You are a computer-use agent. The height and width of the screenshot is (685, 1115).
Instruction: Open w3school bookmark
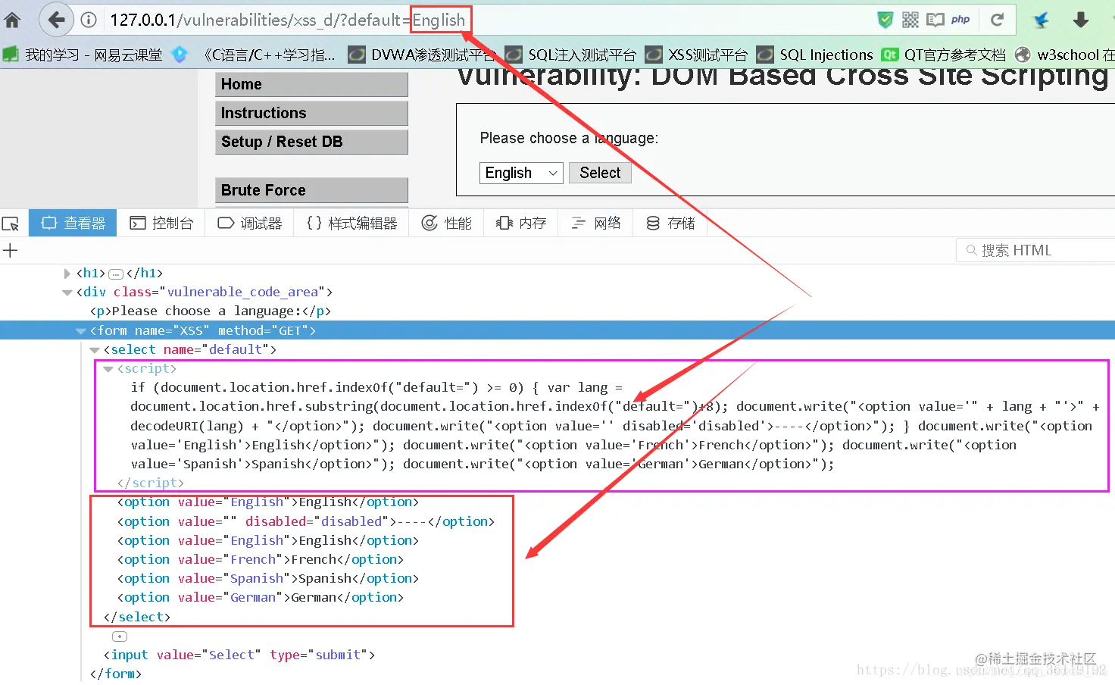[x=1064, y=55]
